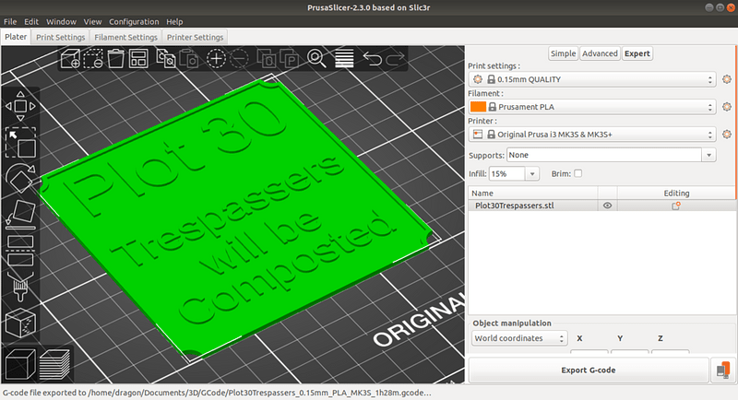Click the Delete selected object icon
Viewport: 738px width, 400px height.
pos(93,59)
